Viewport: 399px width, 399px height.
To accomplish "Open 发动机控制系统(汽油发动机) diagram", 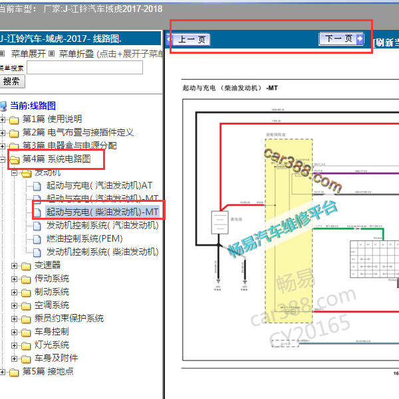I will [x=102, y=225].
